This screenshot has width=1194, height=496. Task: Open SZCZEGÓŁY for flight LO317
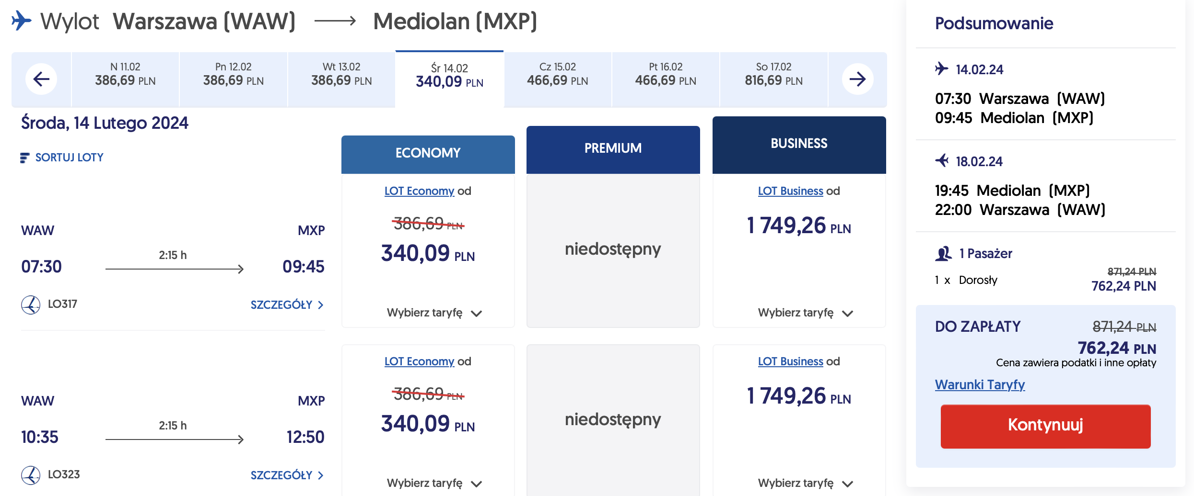tap(287, 305)
